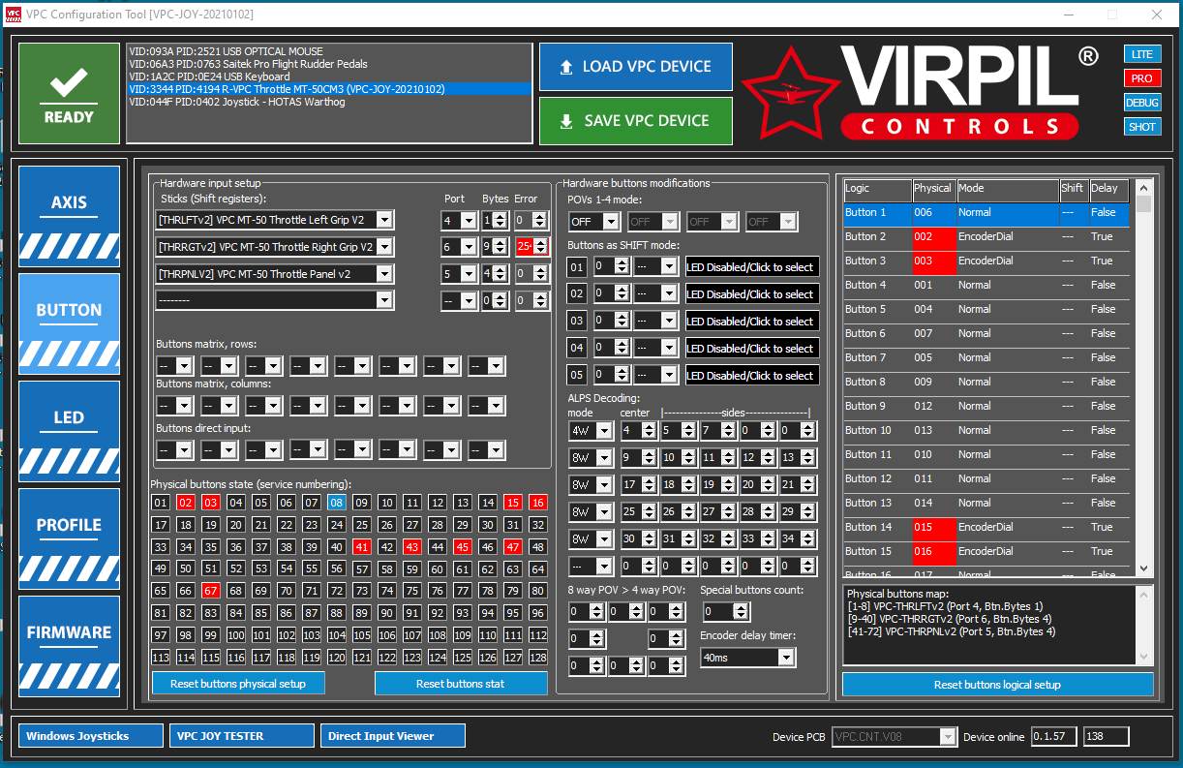Toggle DEBUG mode button

pos(1142,103)
